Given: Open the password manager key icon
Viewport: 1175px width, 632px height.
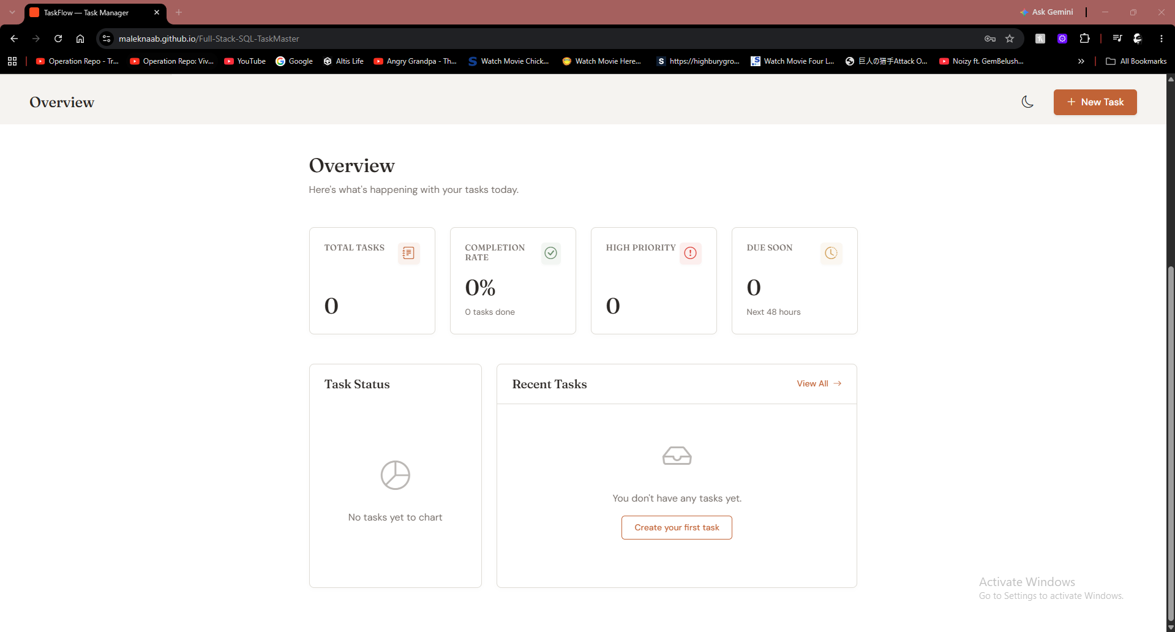Looking at the screenshot, I should click(990, 39).
